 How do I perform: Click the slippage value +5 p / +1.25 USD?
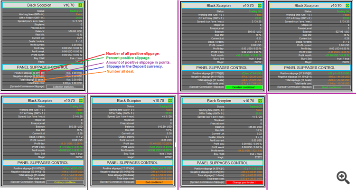[x=253, y=169]
